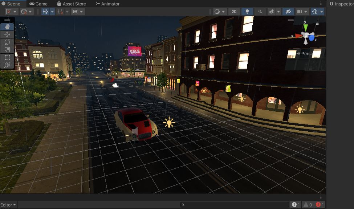The image size is (354, 209).
Task: Open the draw mode shading dropdown
Action: click(x=220, y=12)
